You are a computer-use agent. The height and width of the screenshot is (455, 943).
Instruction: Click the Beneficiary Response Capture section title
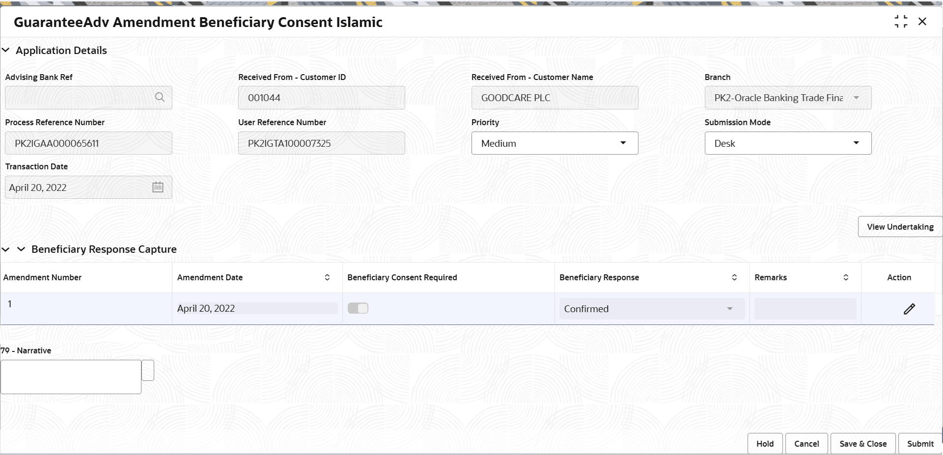[x=104, y=249]
